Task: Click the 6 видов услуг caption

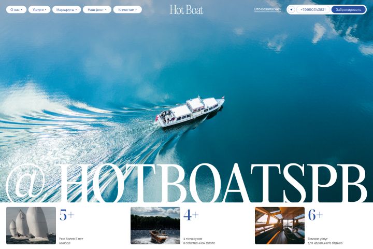Action: coord(318,239)
